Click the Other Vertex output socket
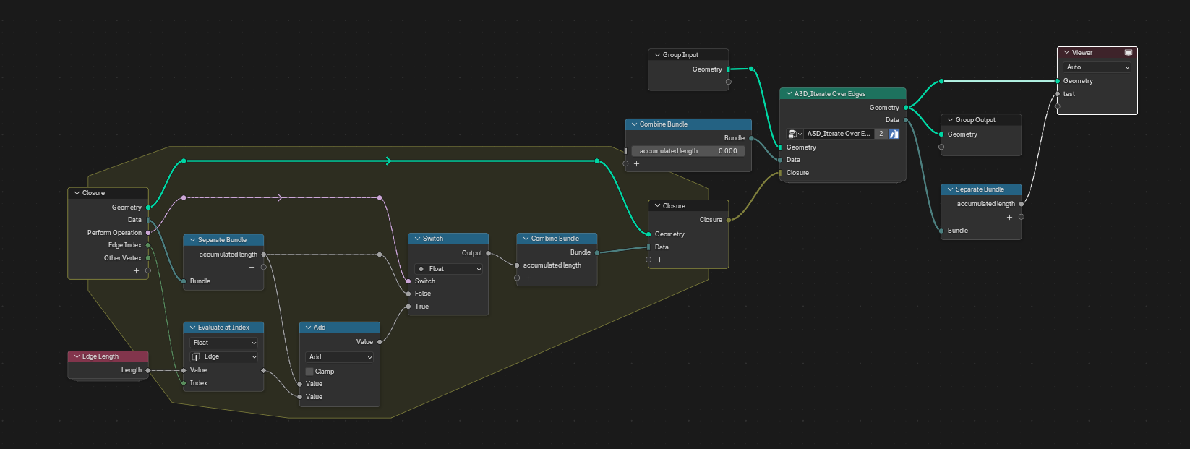The image size is (1190, 449). tap(148, 258)
